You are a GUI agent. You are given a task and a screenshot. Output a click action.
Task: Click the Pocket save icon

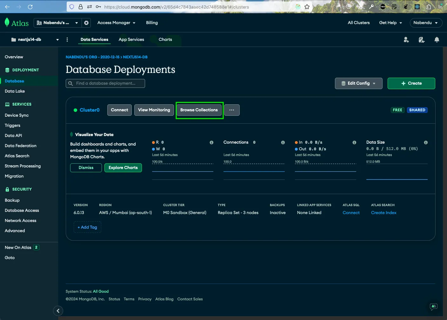click(349, 7)
